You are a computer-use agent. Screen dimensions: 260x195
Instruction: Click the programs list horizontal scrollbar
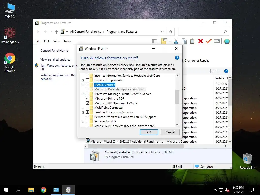click(136, 146)
